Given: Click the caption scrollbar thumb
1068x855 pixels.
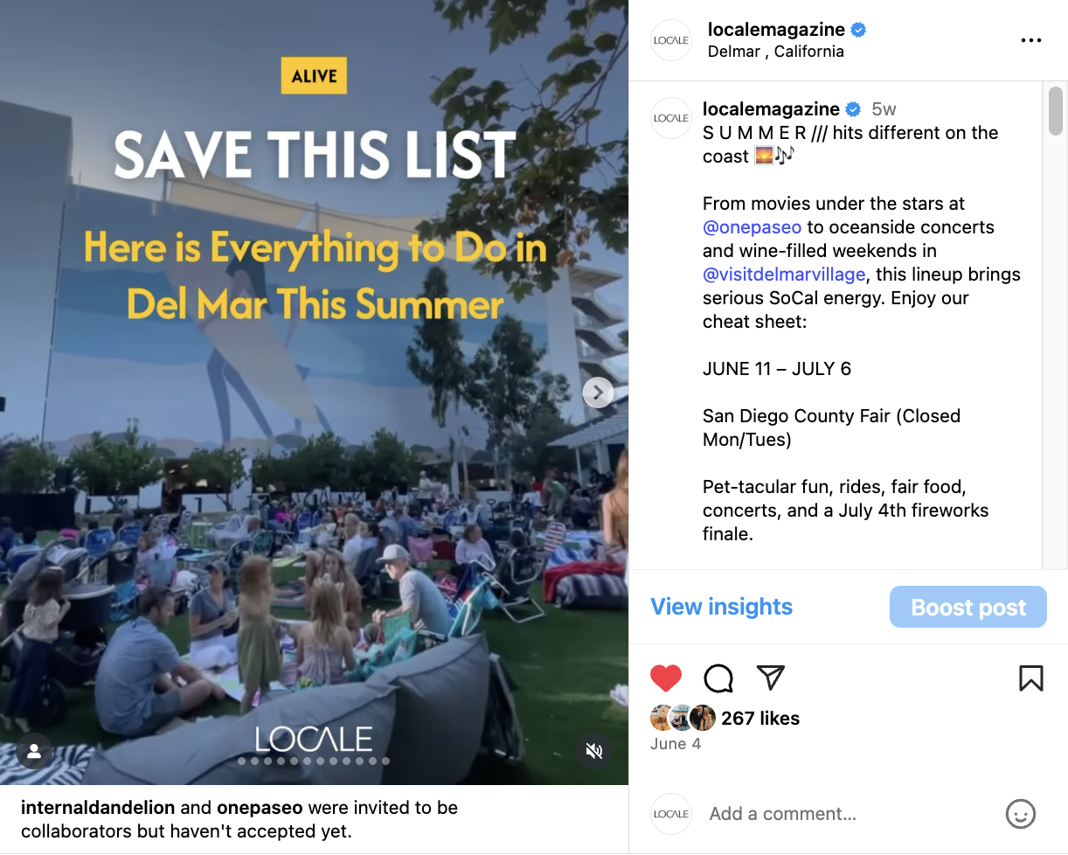Looking at the screenshot, I should coord(1056,111).
